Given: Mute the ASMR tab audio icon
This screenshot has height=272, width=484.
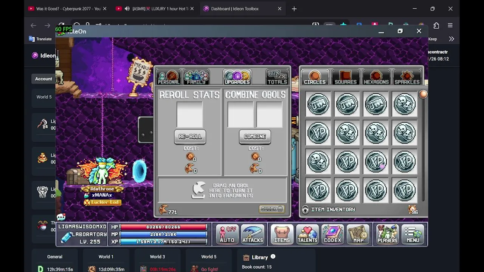Looking at the screenshot, I should [x=127, y=9].
